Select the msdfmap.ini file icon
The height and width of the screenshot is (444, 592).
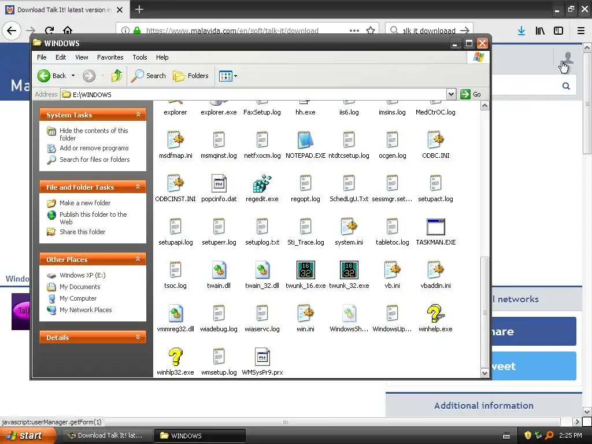176,140
